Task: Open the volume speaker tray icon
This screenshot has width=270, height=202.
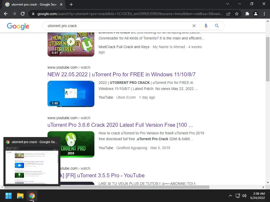Action: tap(244, 196)
